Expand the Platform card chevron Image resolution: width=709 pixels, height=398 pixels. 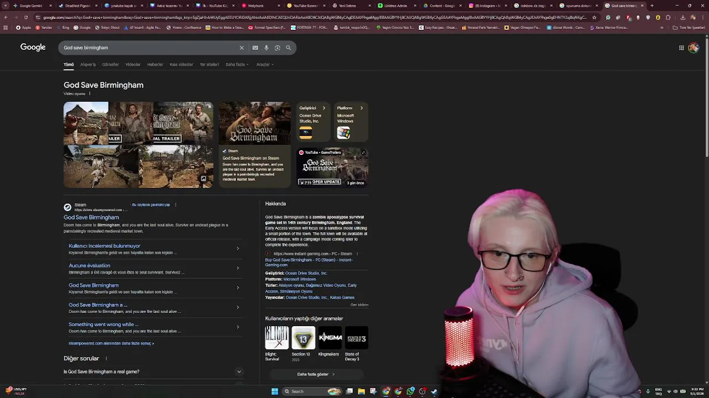362,108
